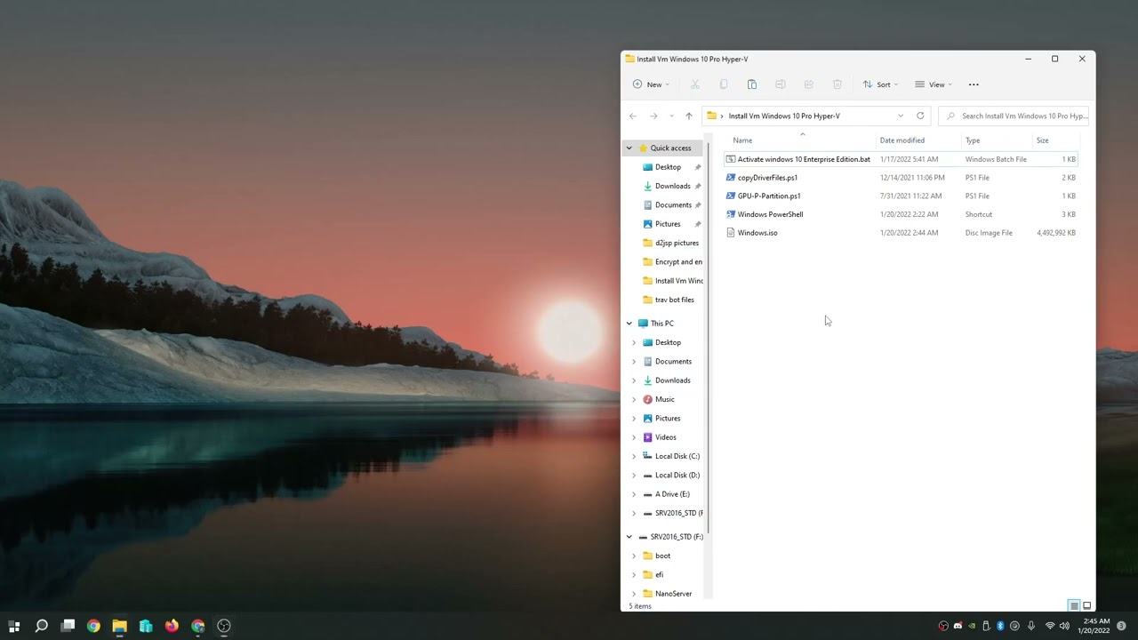Open the See more ellipsis menu
The height and width of the screenshot is (640, 1138).
pyautogui.click(x=974, y=84)
